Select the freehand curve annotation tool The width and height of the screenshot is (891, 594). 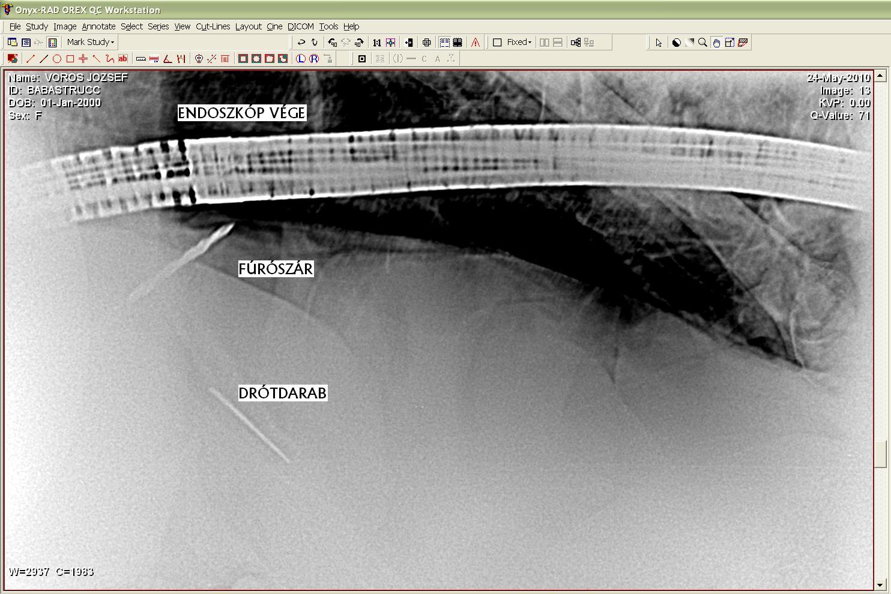tap(109, 59)
